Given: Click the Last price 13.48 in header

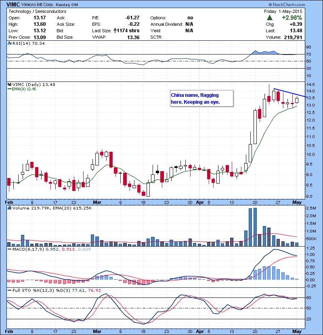Looking at the screenshot, I should pyautogui.click(x=296, y=31).
